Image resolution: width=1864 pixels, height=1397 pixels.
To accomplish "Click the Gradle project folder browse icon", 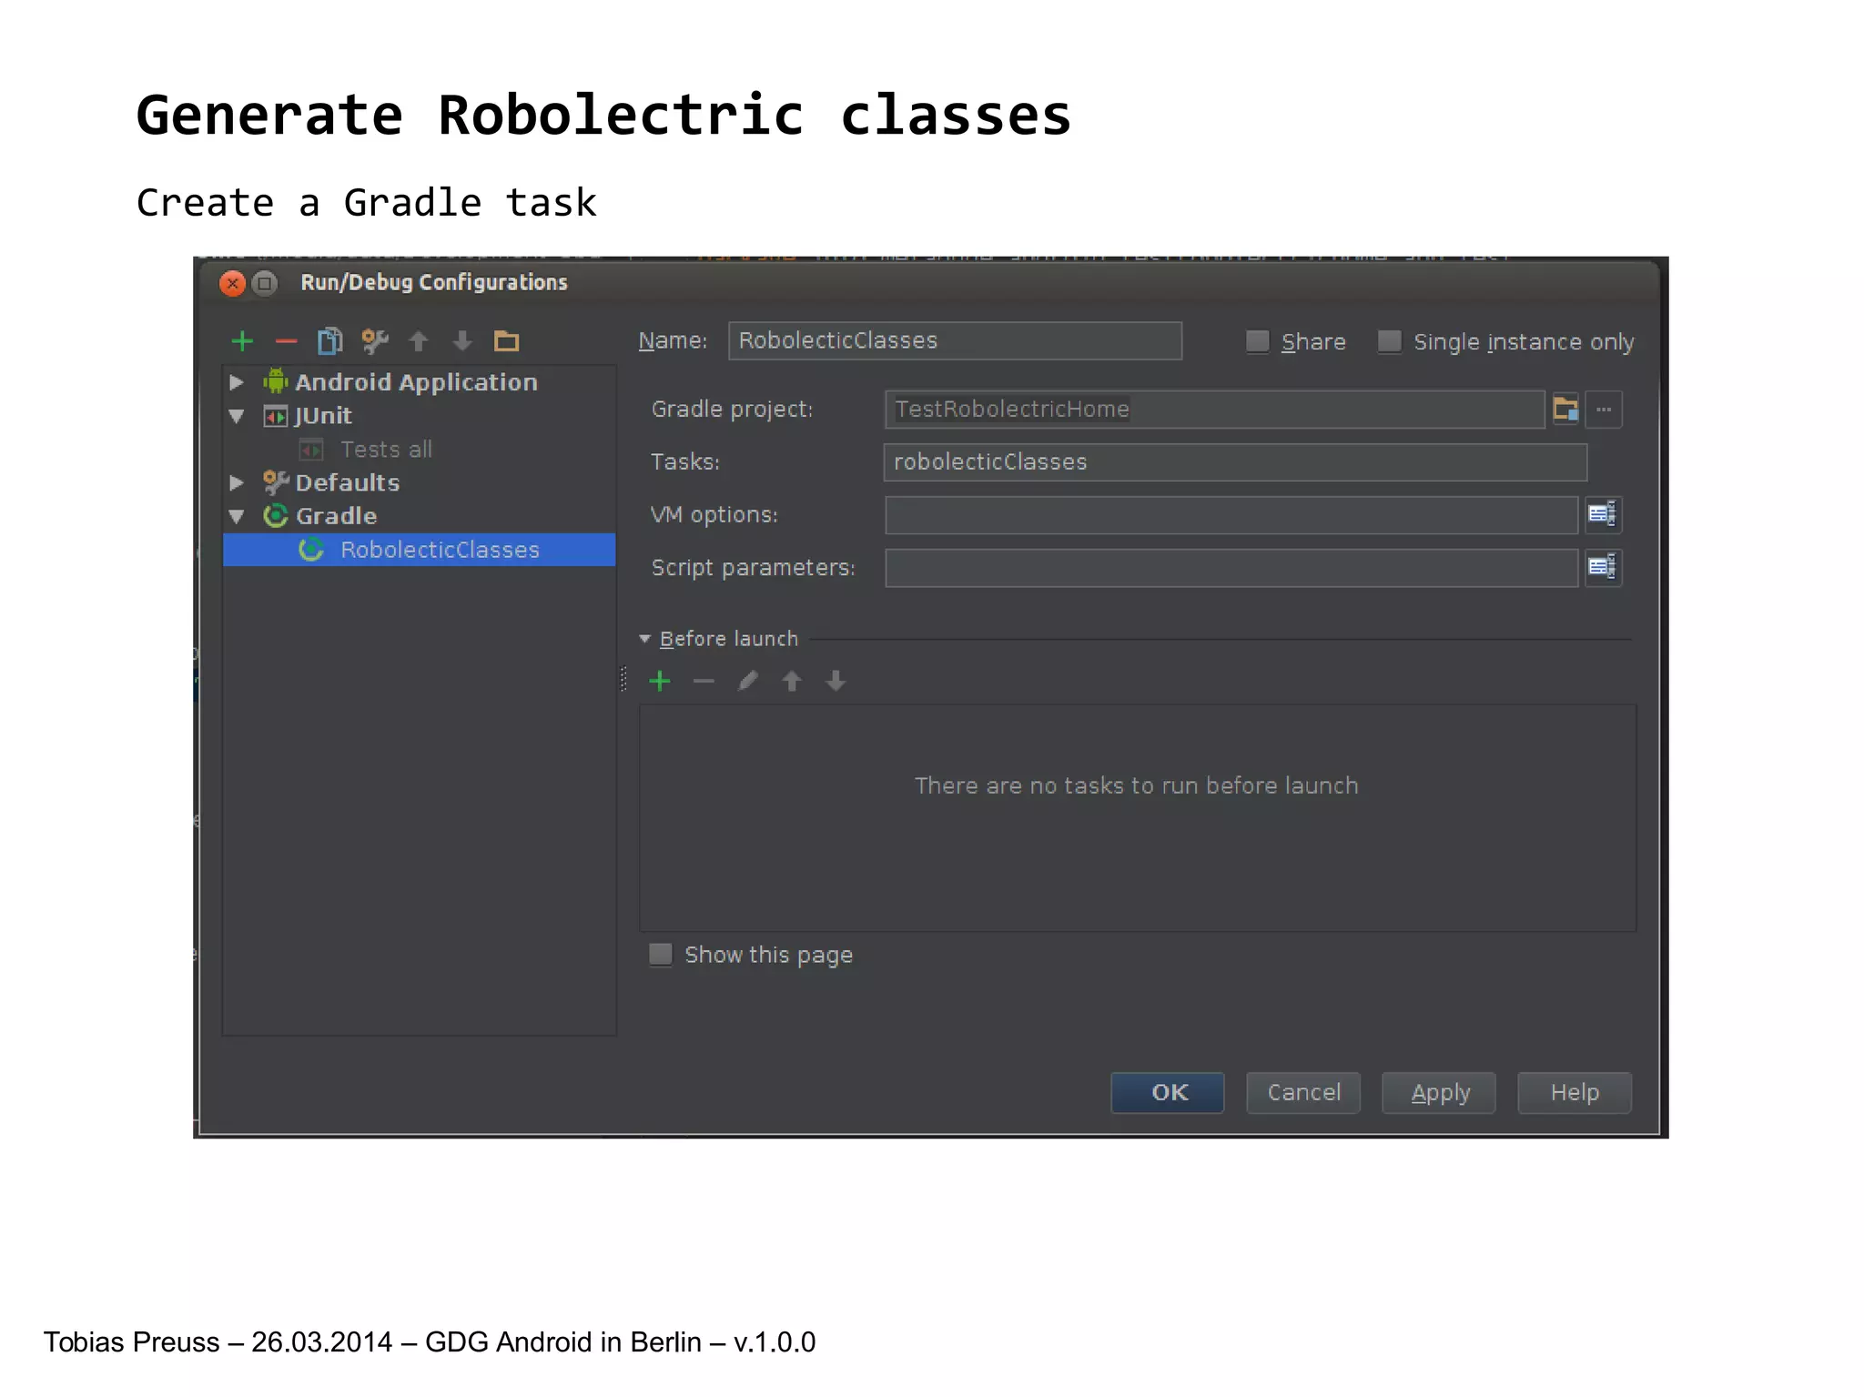I will point(1565,410).
